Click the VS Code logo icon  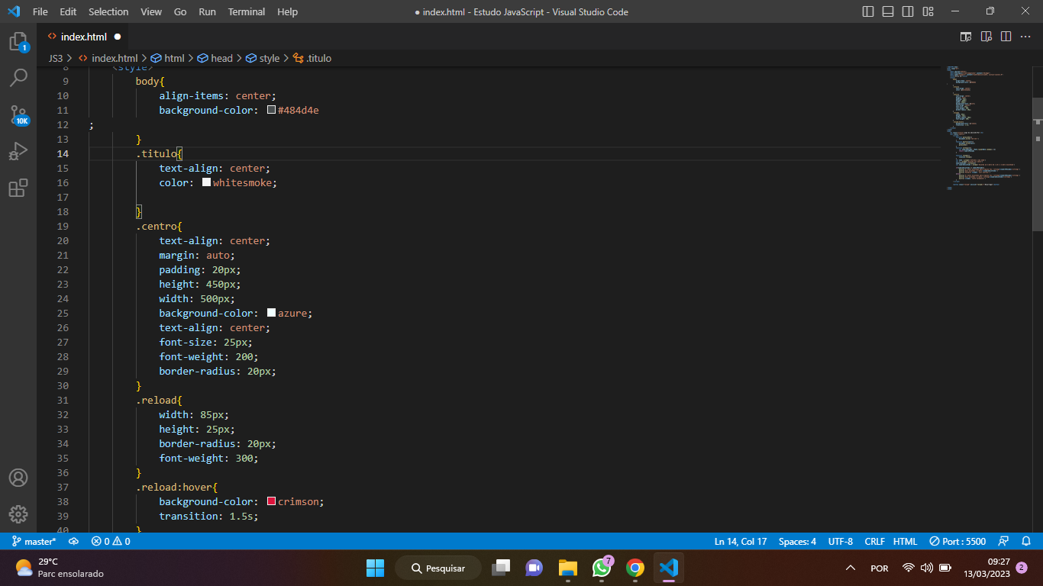point(14,11)
